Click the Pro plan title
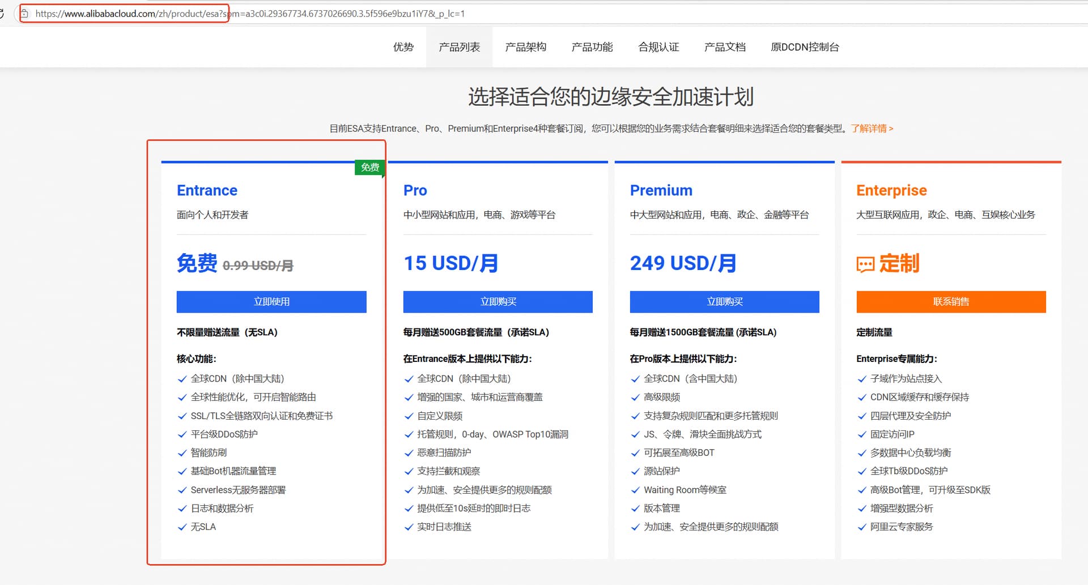The height and width of the screenshot is (585, 1088). 415,190
